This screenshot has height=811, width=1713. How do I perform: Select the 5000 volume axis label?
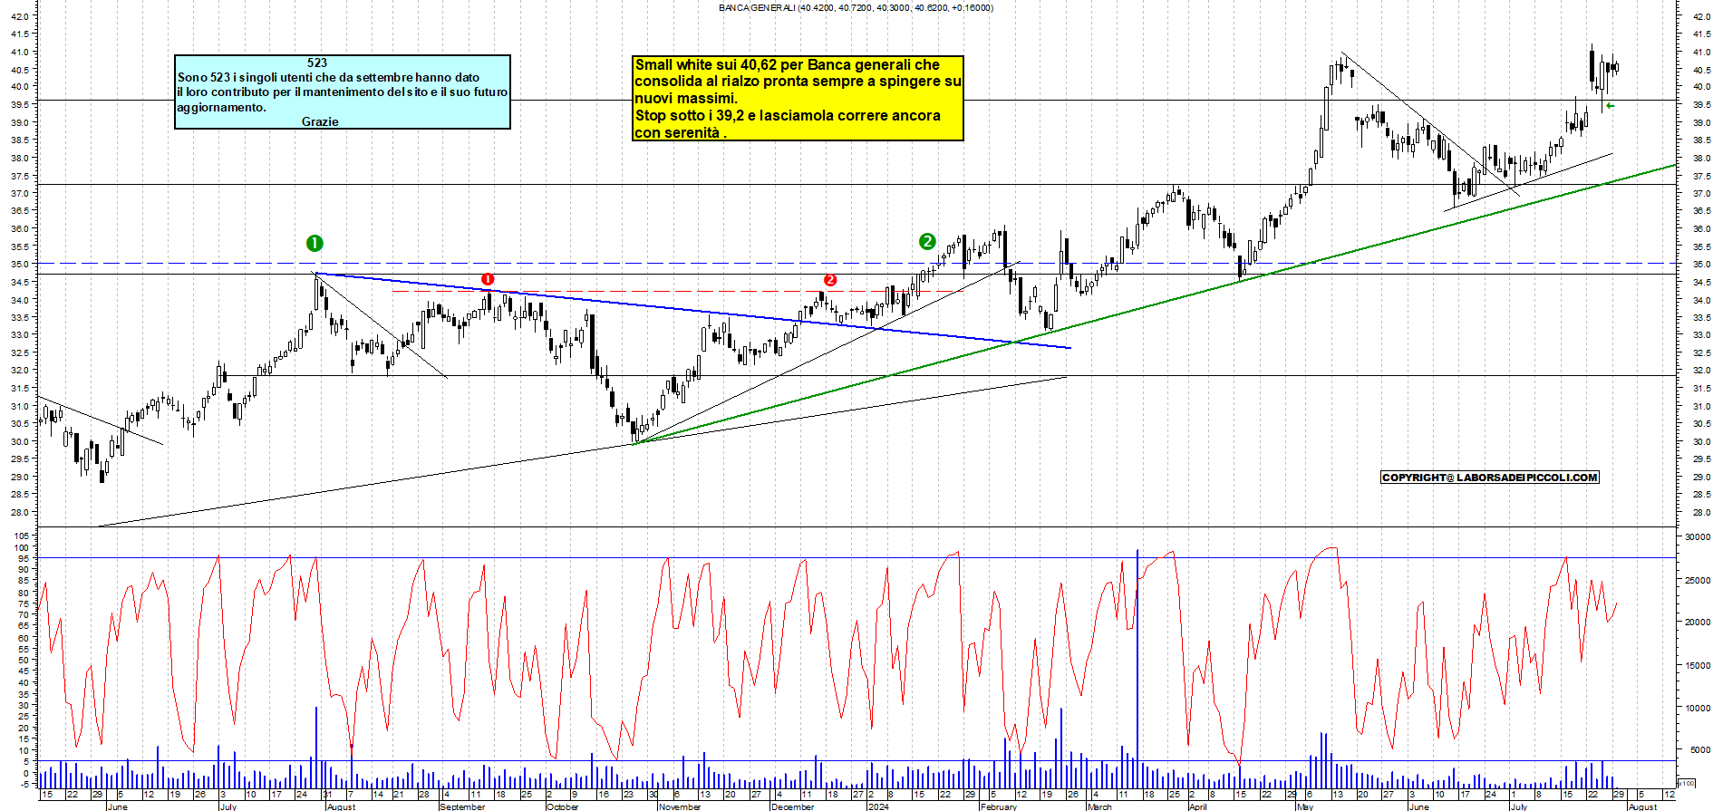[1699, 750]
